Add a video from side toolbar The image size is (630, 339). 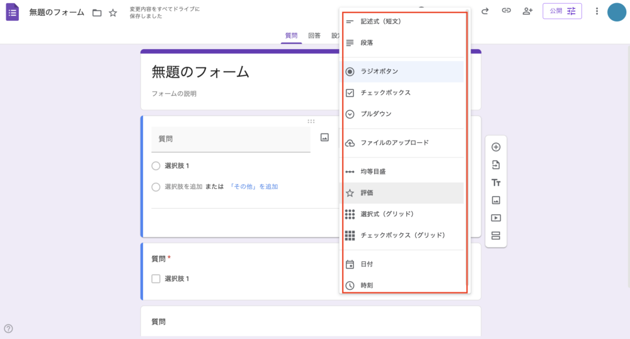tap(496, 217)
